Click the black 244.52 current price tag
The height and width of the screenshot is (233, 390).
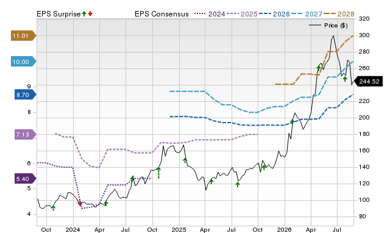(x=368, y=81)
